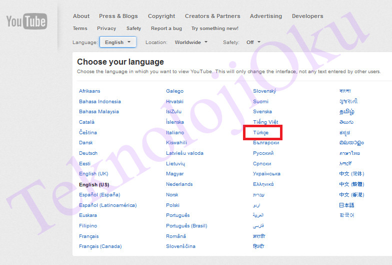Open the Safety footer link
This screenshot has width=392, height=265.
(134, 28)
